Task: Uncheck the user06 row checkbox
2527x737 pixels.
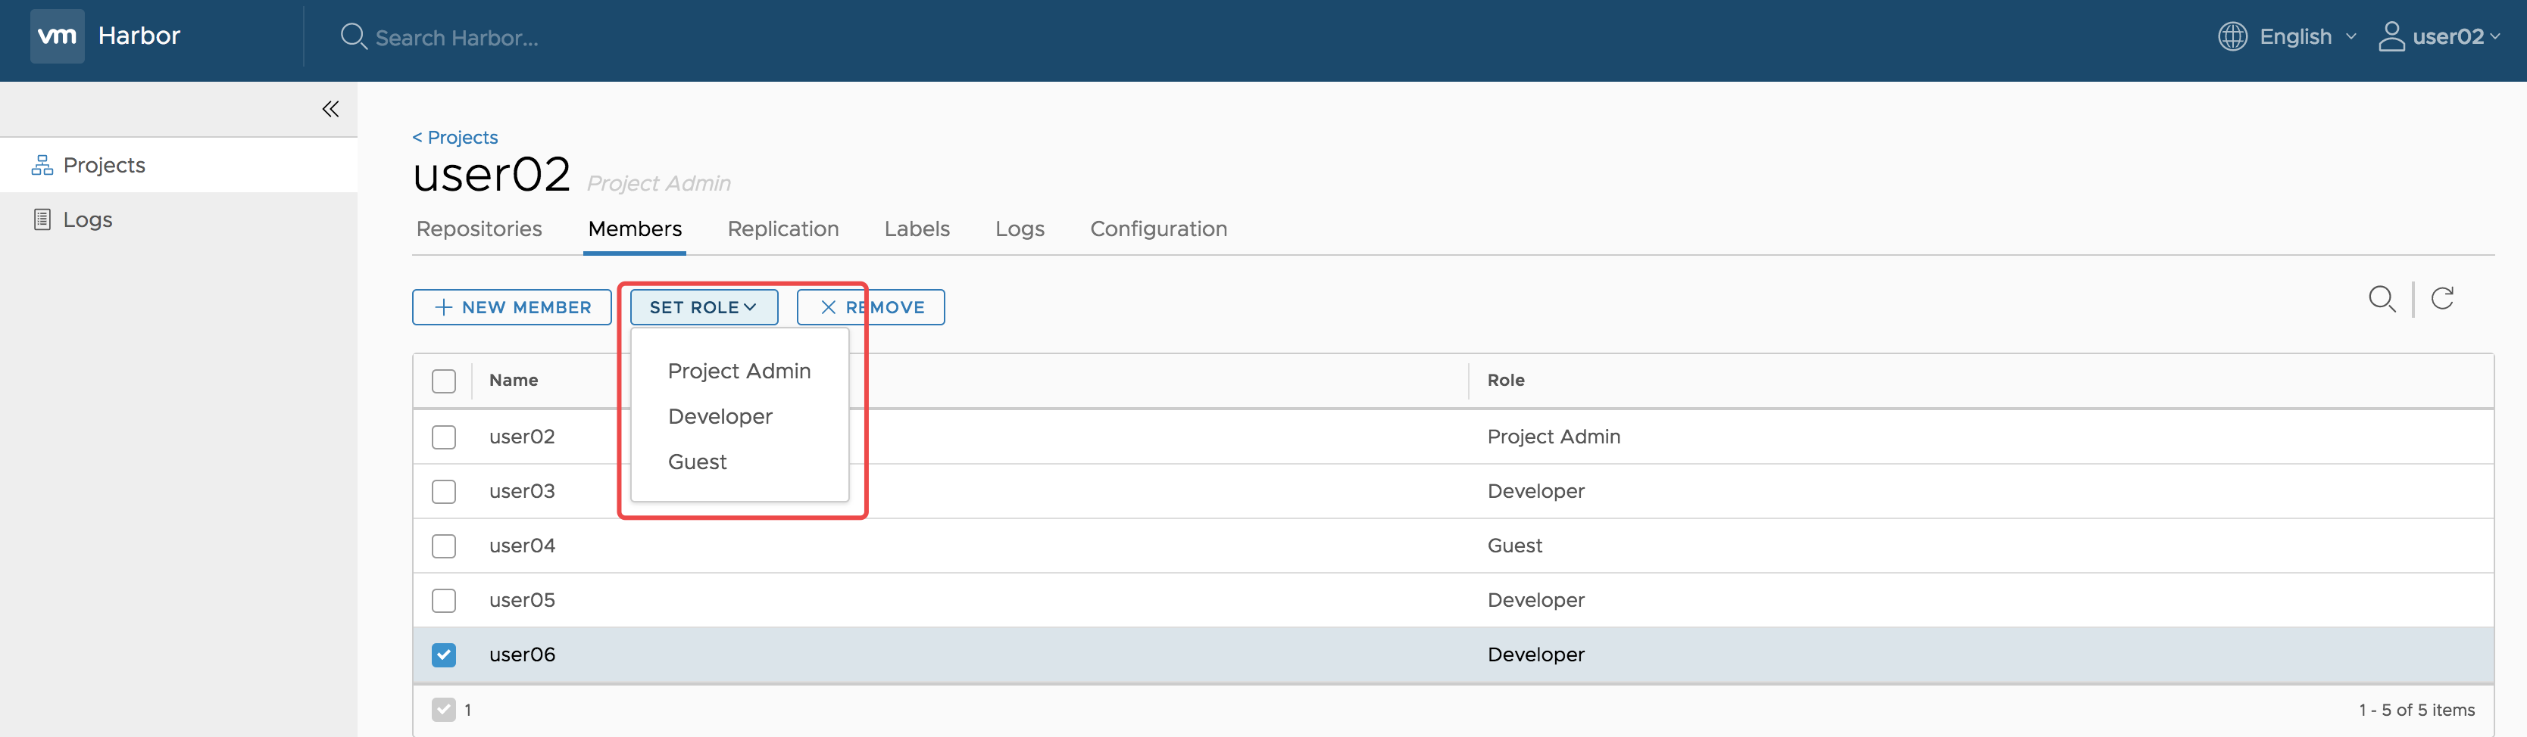Action: 443,655
